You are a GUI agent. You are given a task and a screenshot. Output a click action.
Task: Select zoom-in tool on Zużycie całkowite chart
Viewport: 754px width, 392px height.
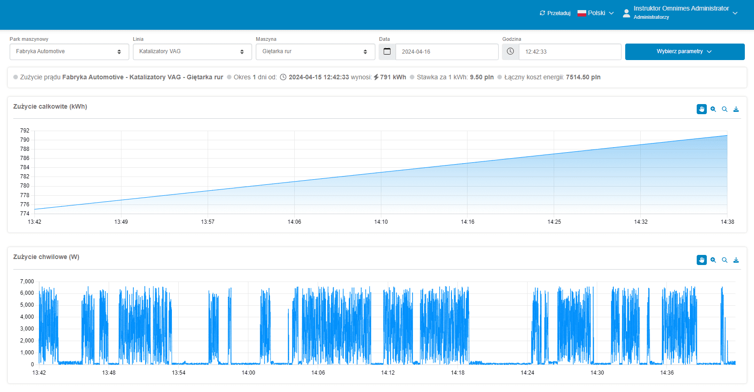(713, 109)
